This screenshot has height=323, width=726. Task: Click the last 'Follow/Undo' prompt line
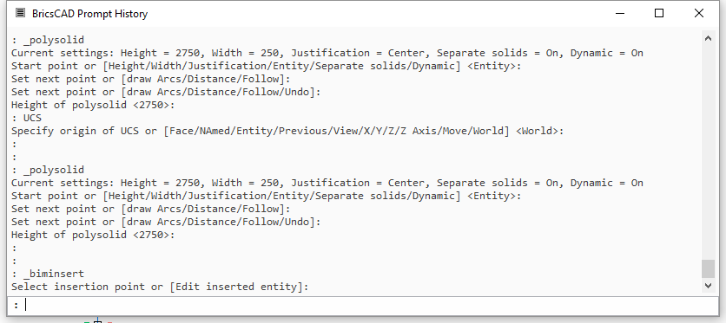(166, 222)
